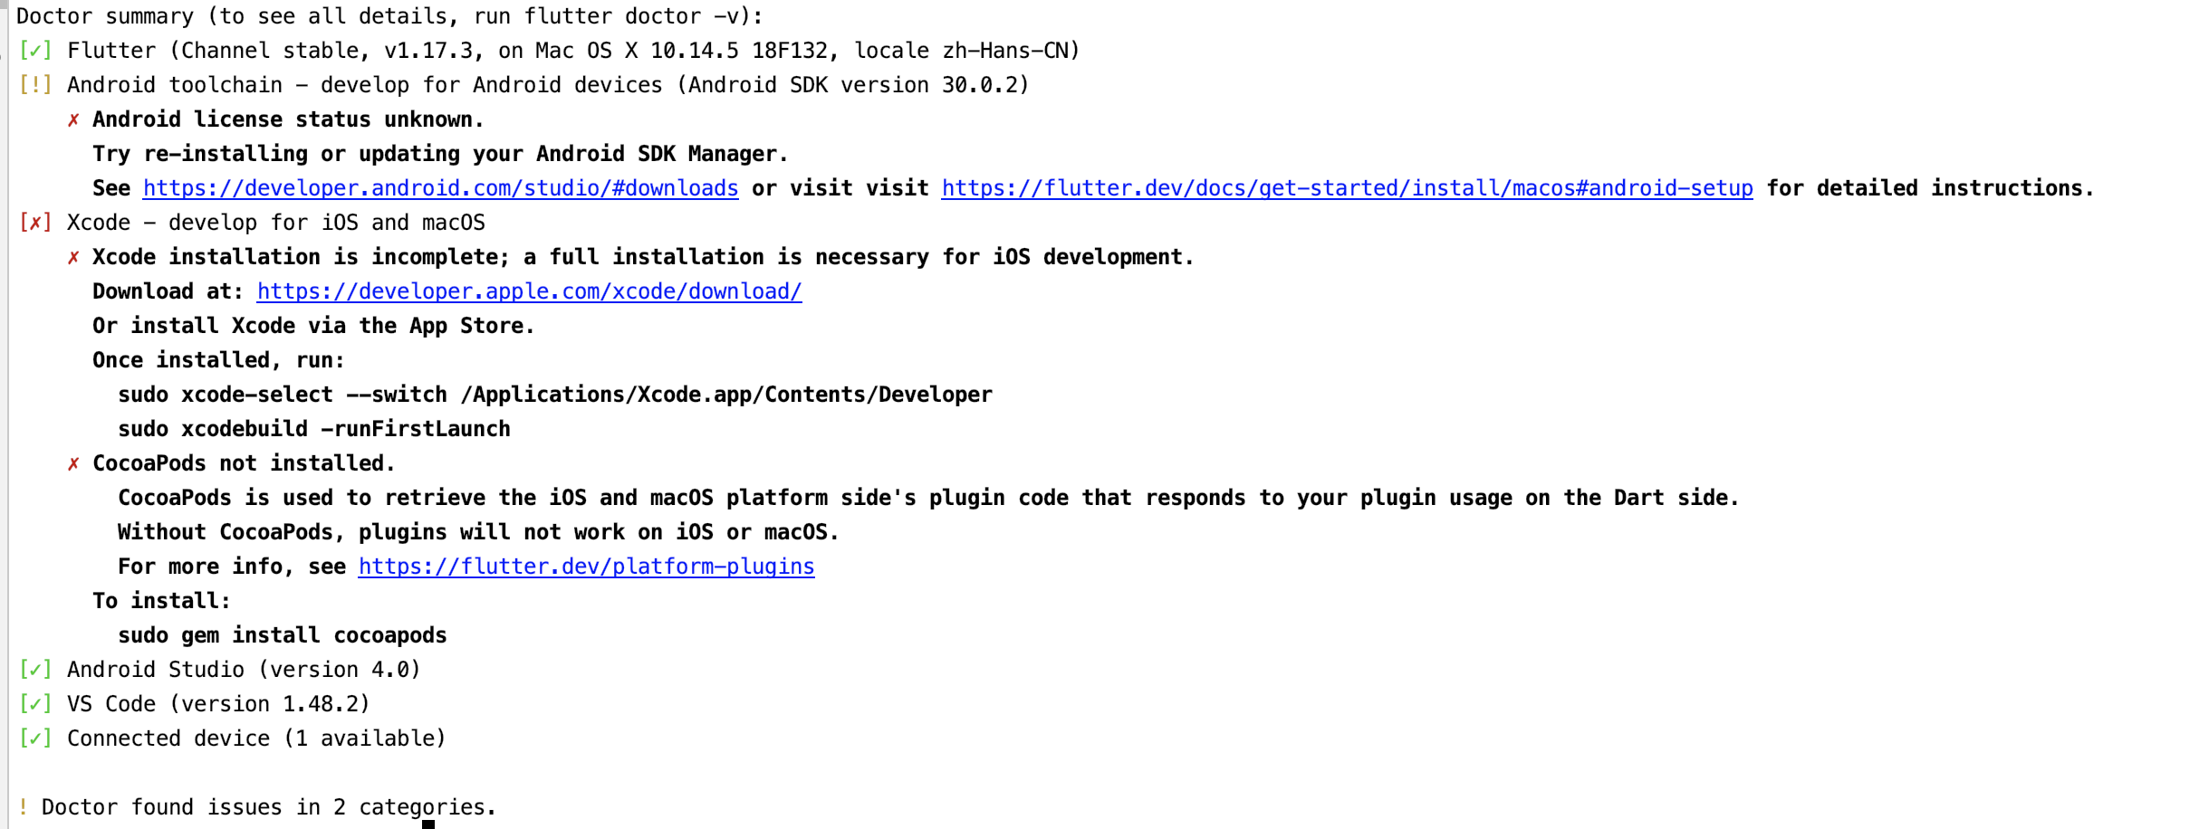Select the Doctor summary heading line
2199x829 pixels.
point(389,15)
